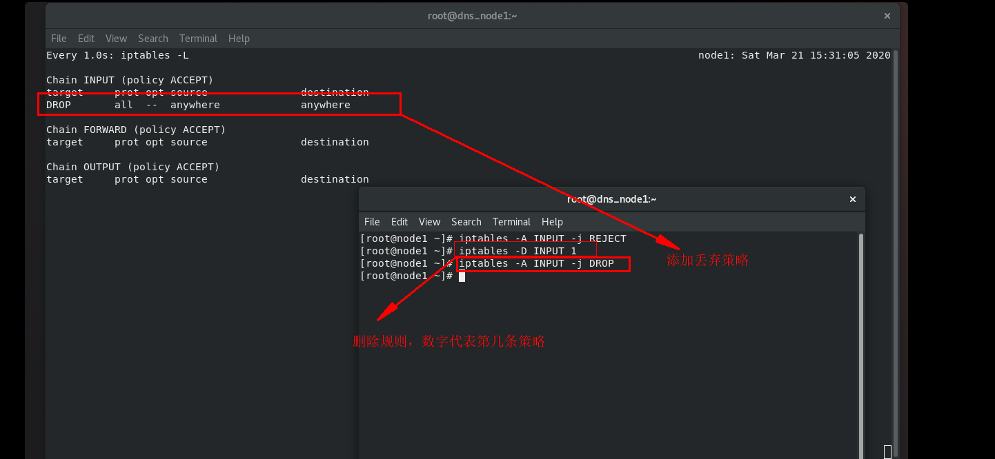Click the 'destination' header under Chain FORWARD
The width and height of the screenshot is (995, 459).
coord(335,142)
